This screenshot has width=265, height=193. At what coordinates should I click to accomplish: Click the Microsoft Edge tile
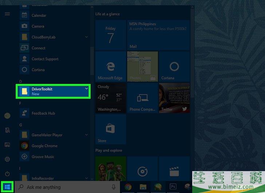click(x=110, y=66)
